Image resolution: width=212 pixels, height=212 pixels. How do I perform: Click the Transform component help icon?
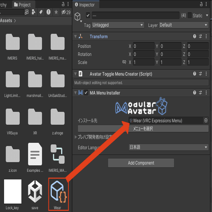point(194,36)
